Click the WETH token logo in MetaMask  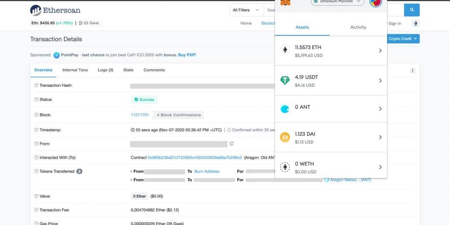pos(285,167)
